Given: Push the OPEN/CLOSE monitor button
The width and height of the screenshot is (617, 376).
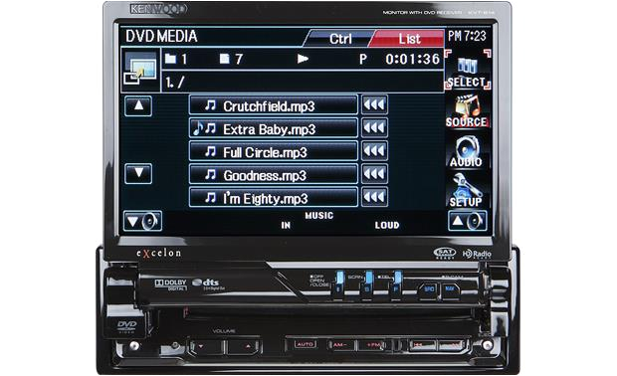Looking at the screenshot, I should 338,285.
